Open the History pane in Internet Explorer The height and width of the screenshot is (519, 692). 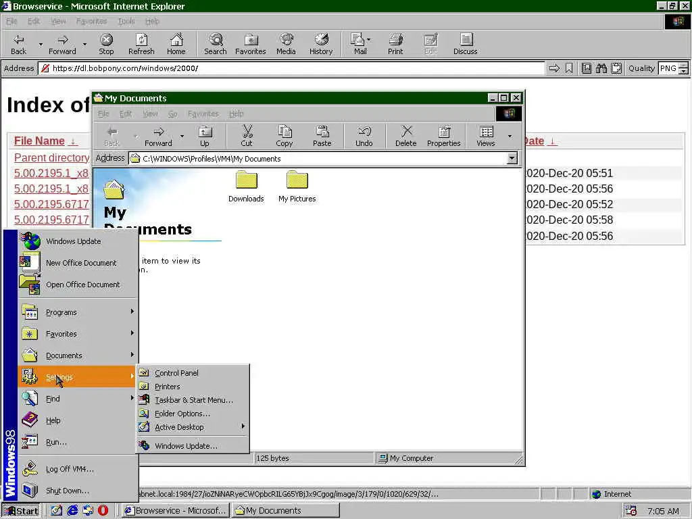[321, 44]
